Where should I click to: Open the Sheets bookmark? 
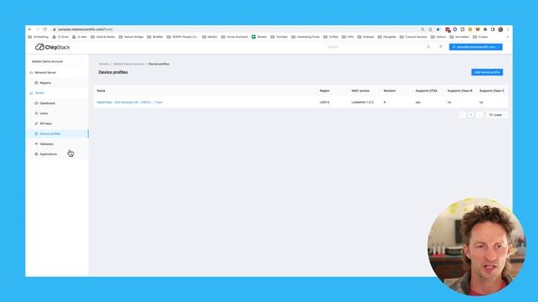tap(259, 37)
